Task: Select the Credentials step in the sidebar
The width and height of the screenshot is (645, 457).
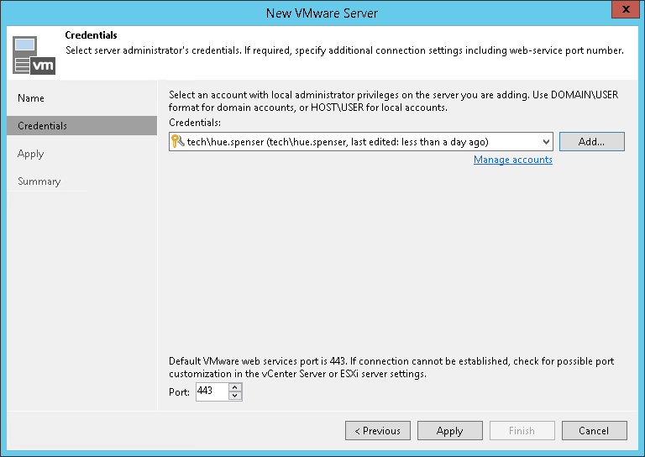Action: (x=43, y=126)
